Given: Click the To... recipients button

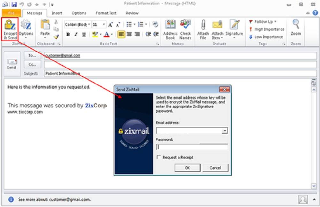Looking at the screenshot, I should [x=32, y=55].
